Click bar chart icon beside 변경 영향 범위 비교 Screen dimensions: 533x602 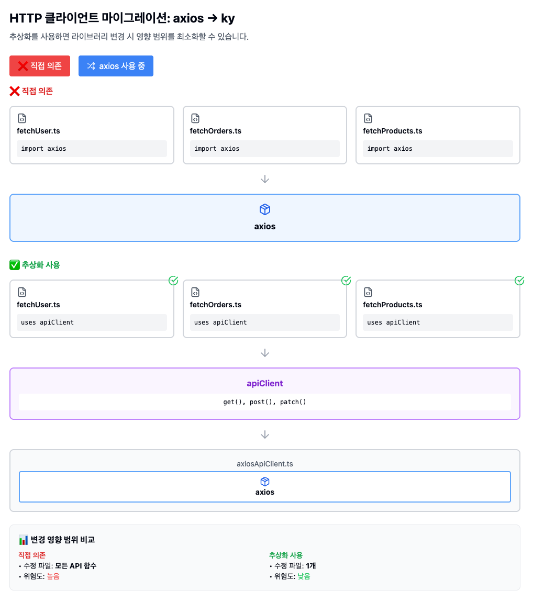point(24,540)
